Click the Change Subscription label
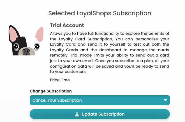Image resolution: width=185 pixels, height=122 pixels. click(x=51, y=91)
